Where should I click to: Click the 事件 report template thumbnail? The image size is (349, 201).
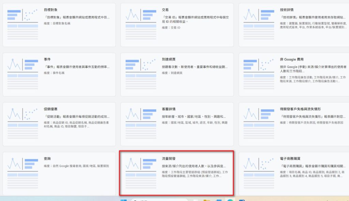click(x=22, y=74)
